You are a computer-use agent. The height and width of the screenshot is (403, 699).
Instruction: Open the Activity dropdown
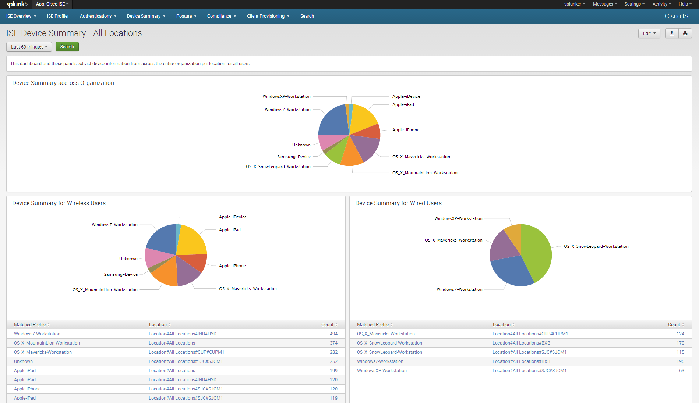point(661,4)
